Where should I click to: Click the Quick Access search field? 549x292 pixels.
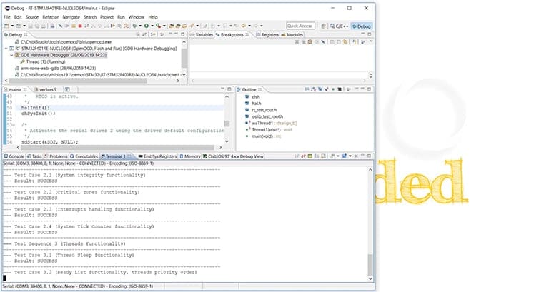coord(300,26)
